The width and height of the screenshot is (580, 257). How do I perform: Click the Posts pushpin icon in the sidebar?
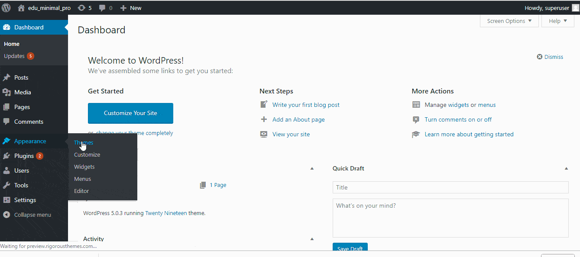tap(6, 78)
